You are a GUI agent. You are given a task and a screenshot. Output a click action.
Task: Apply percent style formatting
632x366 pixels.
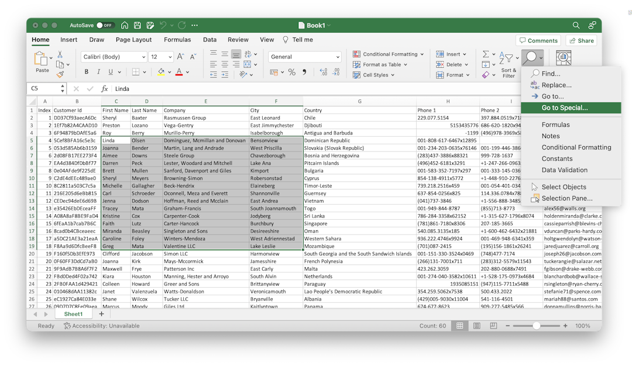(291, 72)
